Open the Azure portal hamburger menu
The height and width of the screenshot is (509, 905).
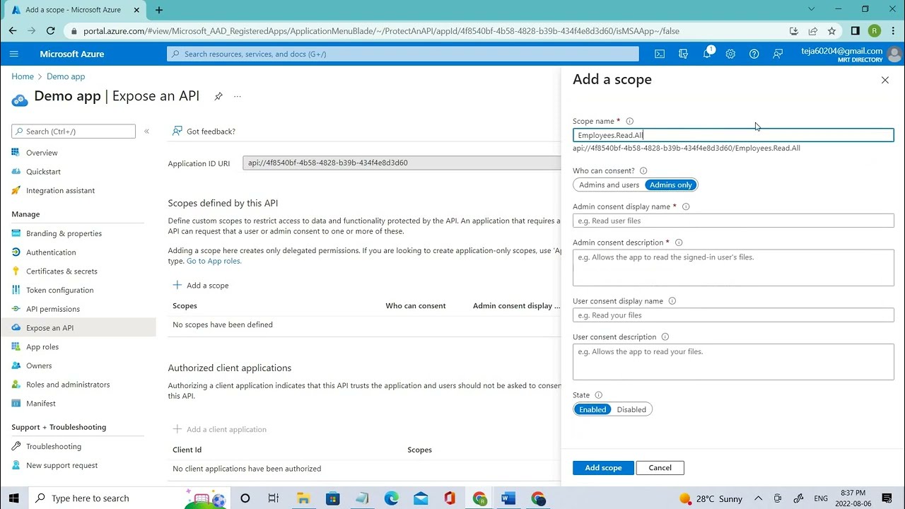pos(14,54)
